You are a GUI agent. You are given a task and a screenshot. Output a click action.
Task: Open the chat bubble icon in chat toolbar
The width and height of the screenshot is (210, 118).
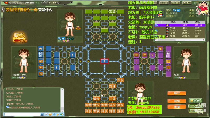click(x=46, y=114)
